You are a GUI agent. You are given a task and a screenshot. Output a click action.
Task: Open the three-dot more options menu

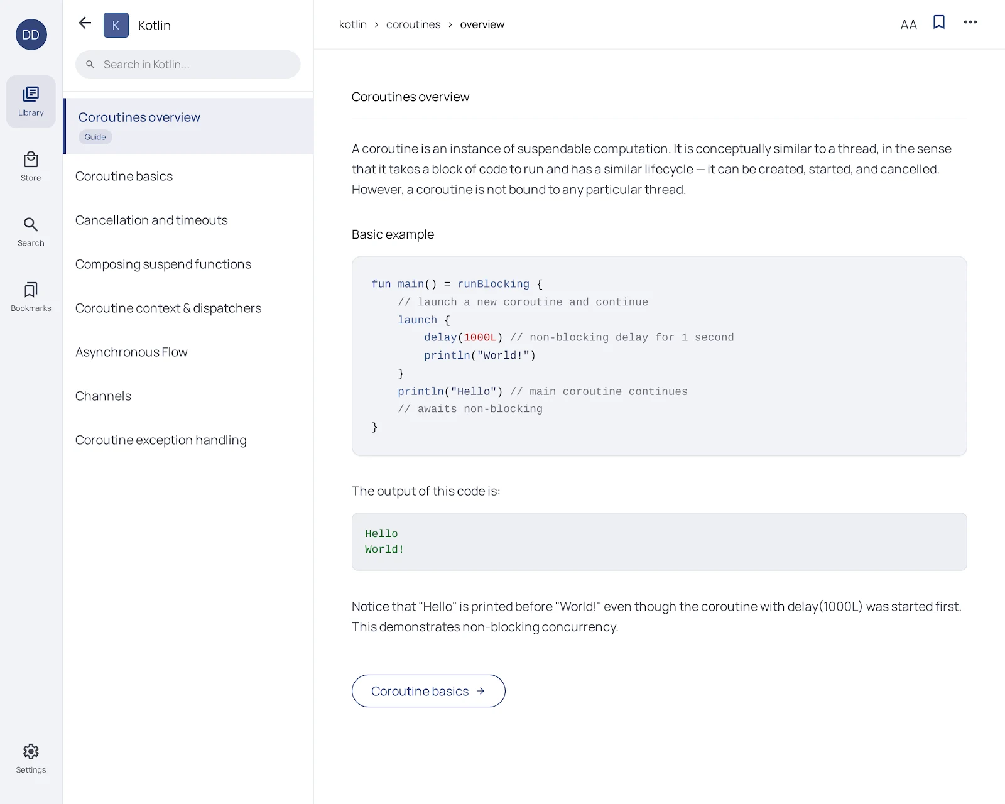970,22
